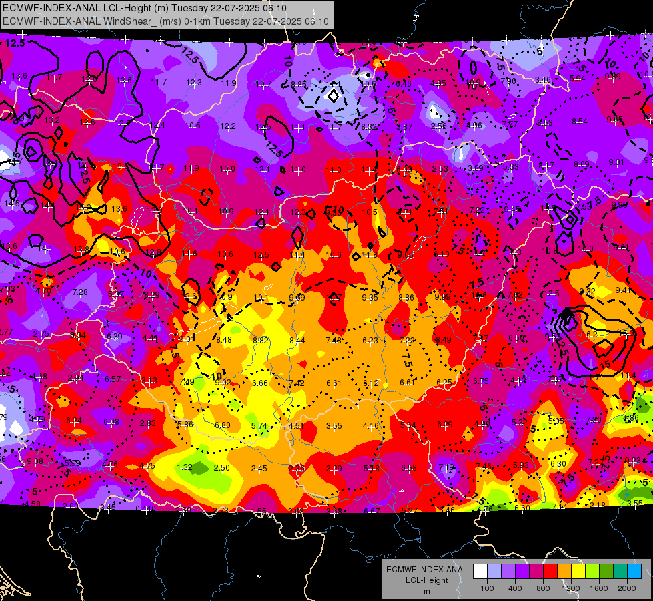
Task: Click the grid value 6.66
Action: click(260, 383)
